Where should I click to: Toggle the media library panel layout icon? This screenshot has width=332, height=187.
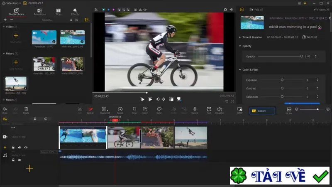[86, 20]
